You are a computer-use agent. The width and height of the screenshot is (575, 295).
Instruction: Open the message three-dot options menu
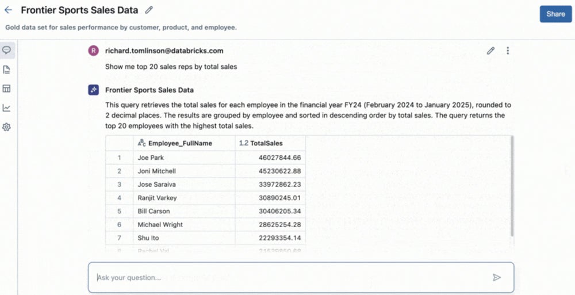point(508,51)
